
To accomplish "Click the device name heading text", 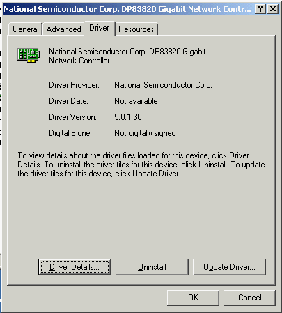I will pyautogui.click(x=127, y=56).
